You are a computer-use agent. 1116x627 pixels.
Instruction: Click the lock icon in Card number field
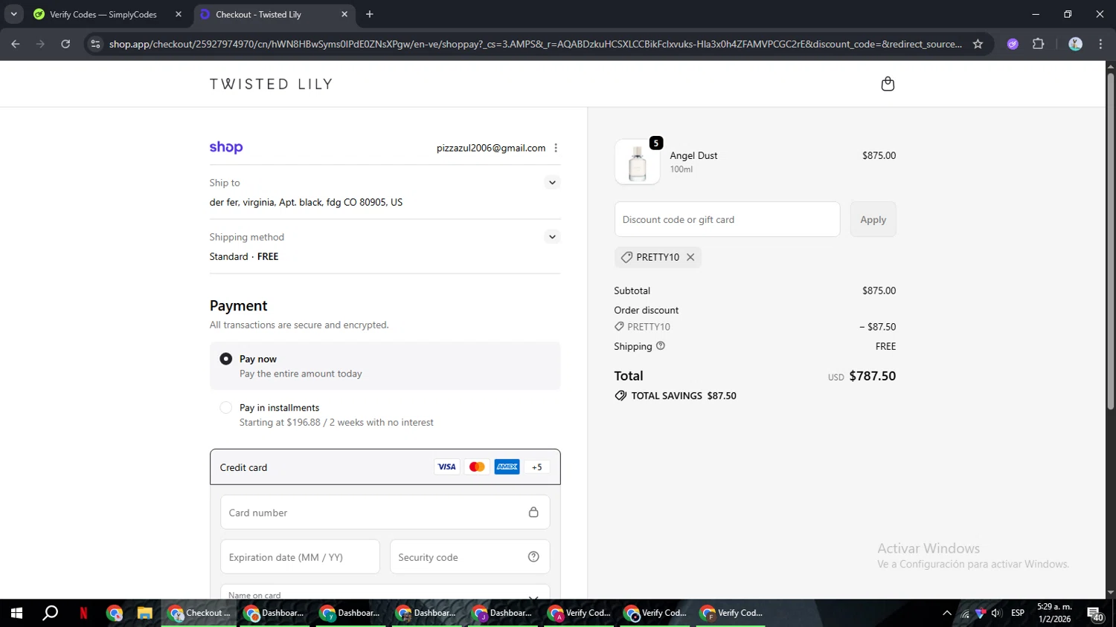click(533, 513)
